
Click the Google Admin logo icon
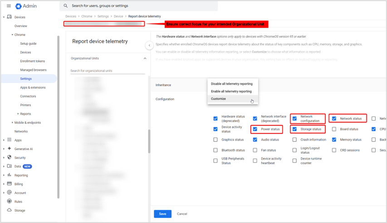[19, 6]
